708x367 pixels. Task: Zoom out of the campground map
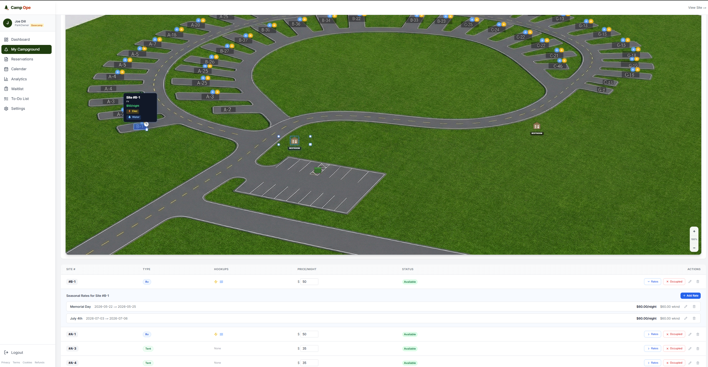694,248
